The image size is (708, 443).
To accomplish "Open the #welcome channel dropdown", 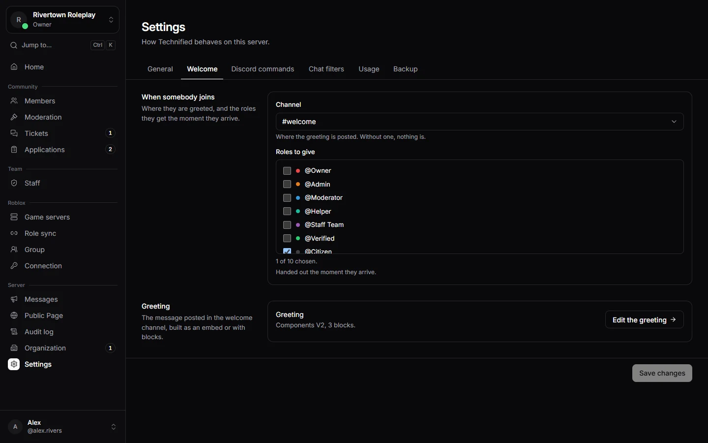I will tap(479, 122).
